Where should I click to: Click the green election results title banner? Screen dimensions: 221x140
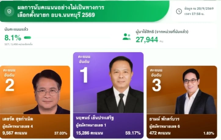(85, 11)
